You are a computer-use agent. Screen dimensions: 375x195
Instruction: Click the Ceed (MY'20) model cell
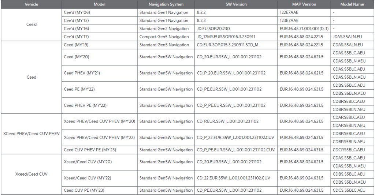100,57
